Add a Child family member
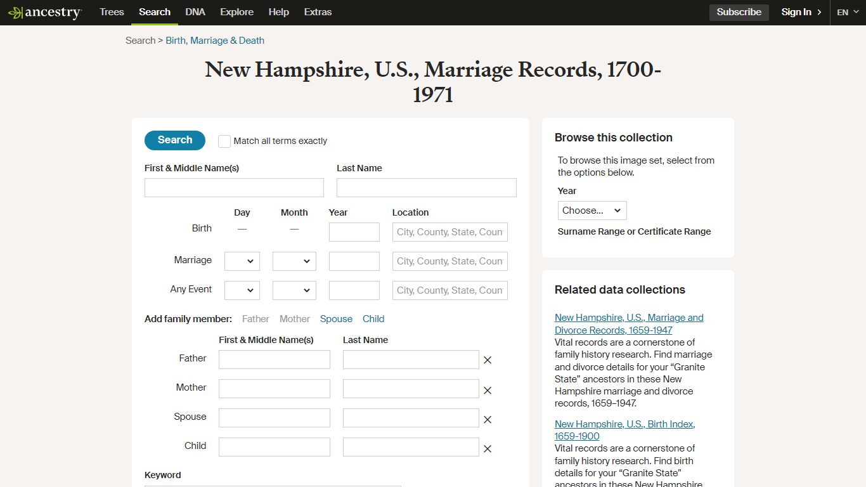866x487 pixels. 373,319
